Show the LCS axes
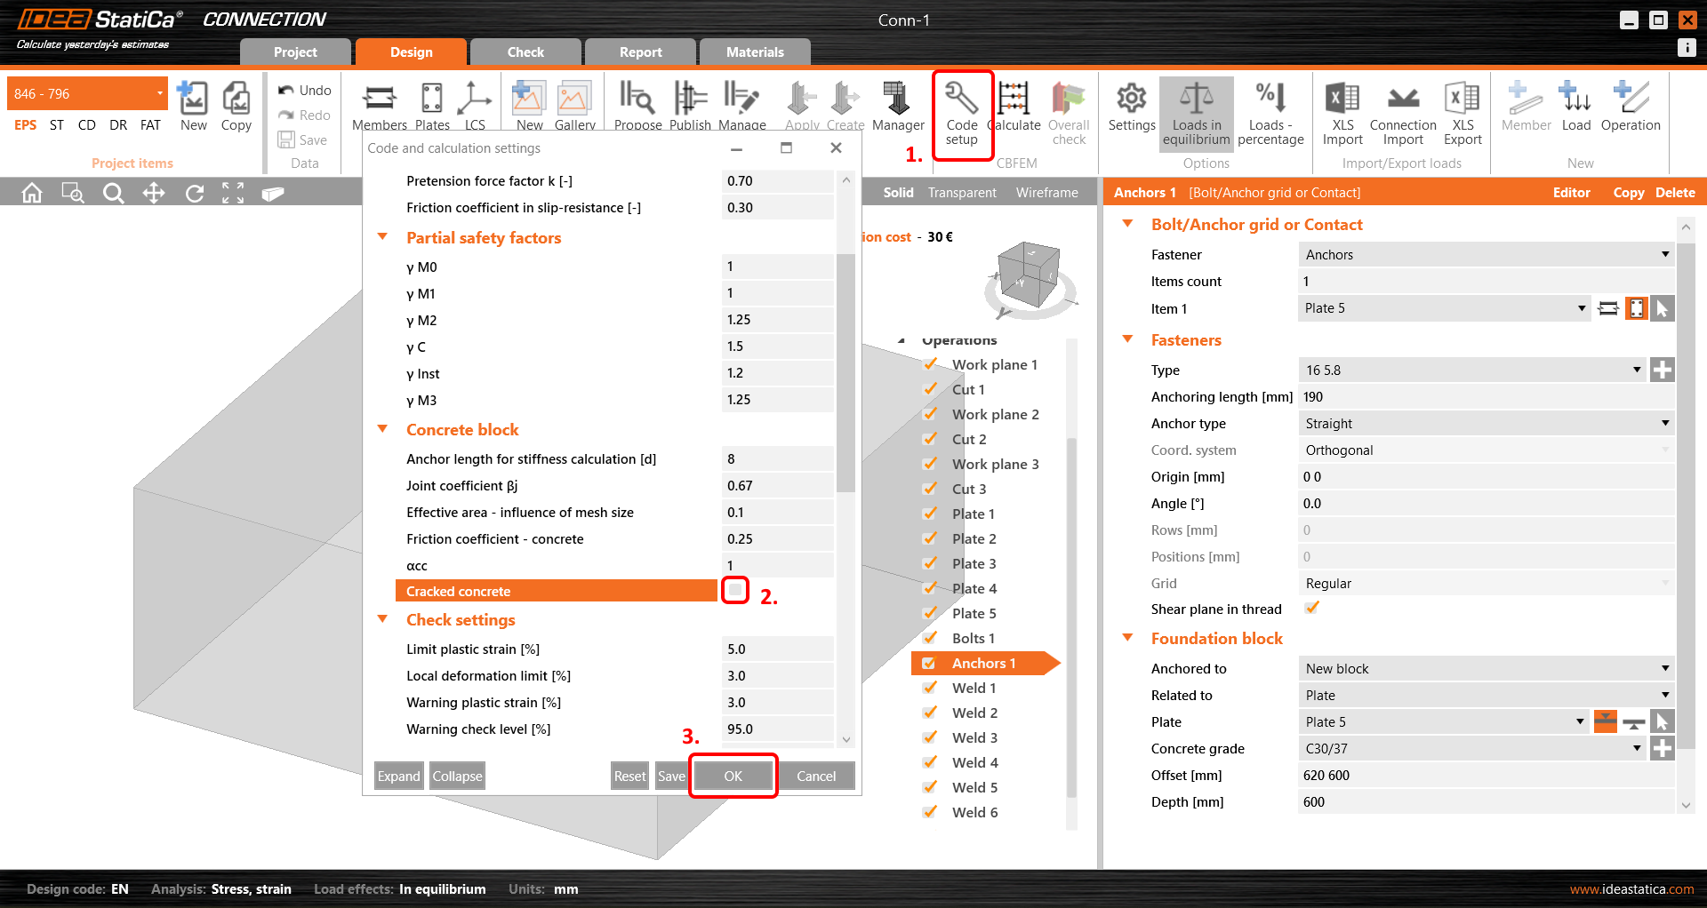1707x908 pixels. [475, 107]
